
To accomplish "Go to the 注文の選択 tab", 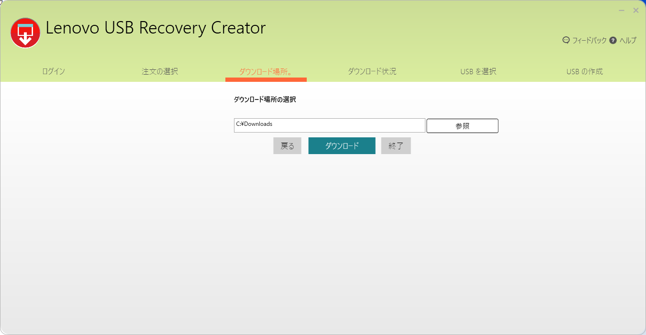I will (160, 72).
